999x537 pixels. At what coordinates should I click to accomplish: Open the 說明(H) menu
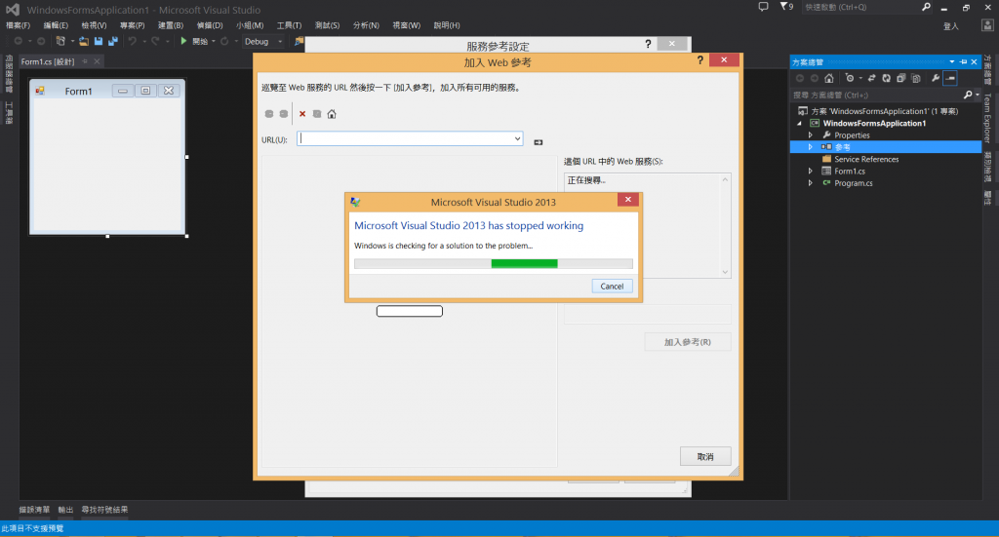pos(447,25)
